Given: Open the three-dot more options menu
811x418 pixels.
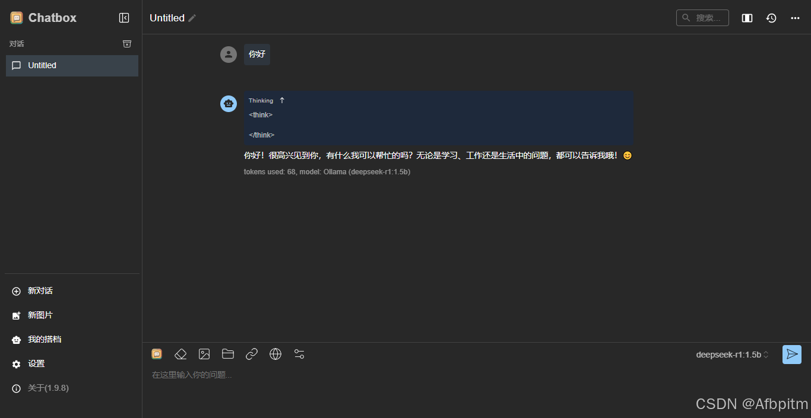Looking at the screenshot, I should tap(795, 18).
